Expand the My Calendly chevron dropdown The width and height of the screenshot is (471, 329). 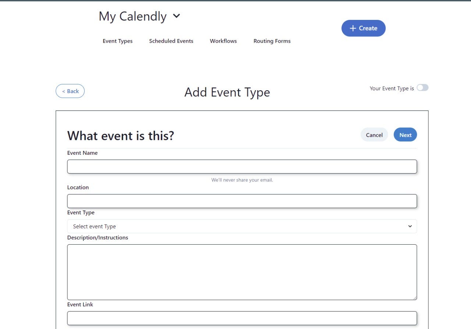tap(177, 16)
